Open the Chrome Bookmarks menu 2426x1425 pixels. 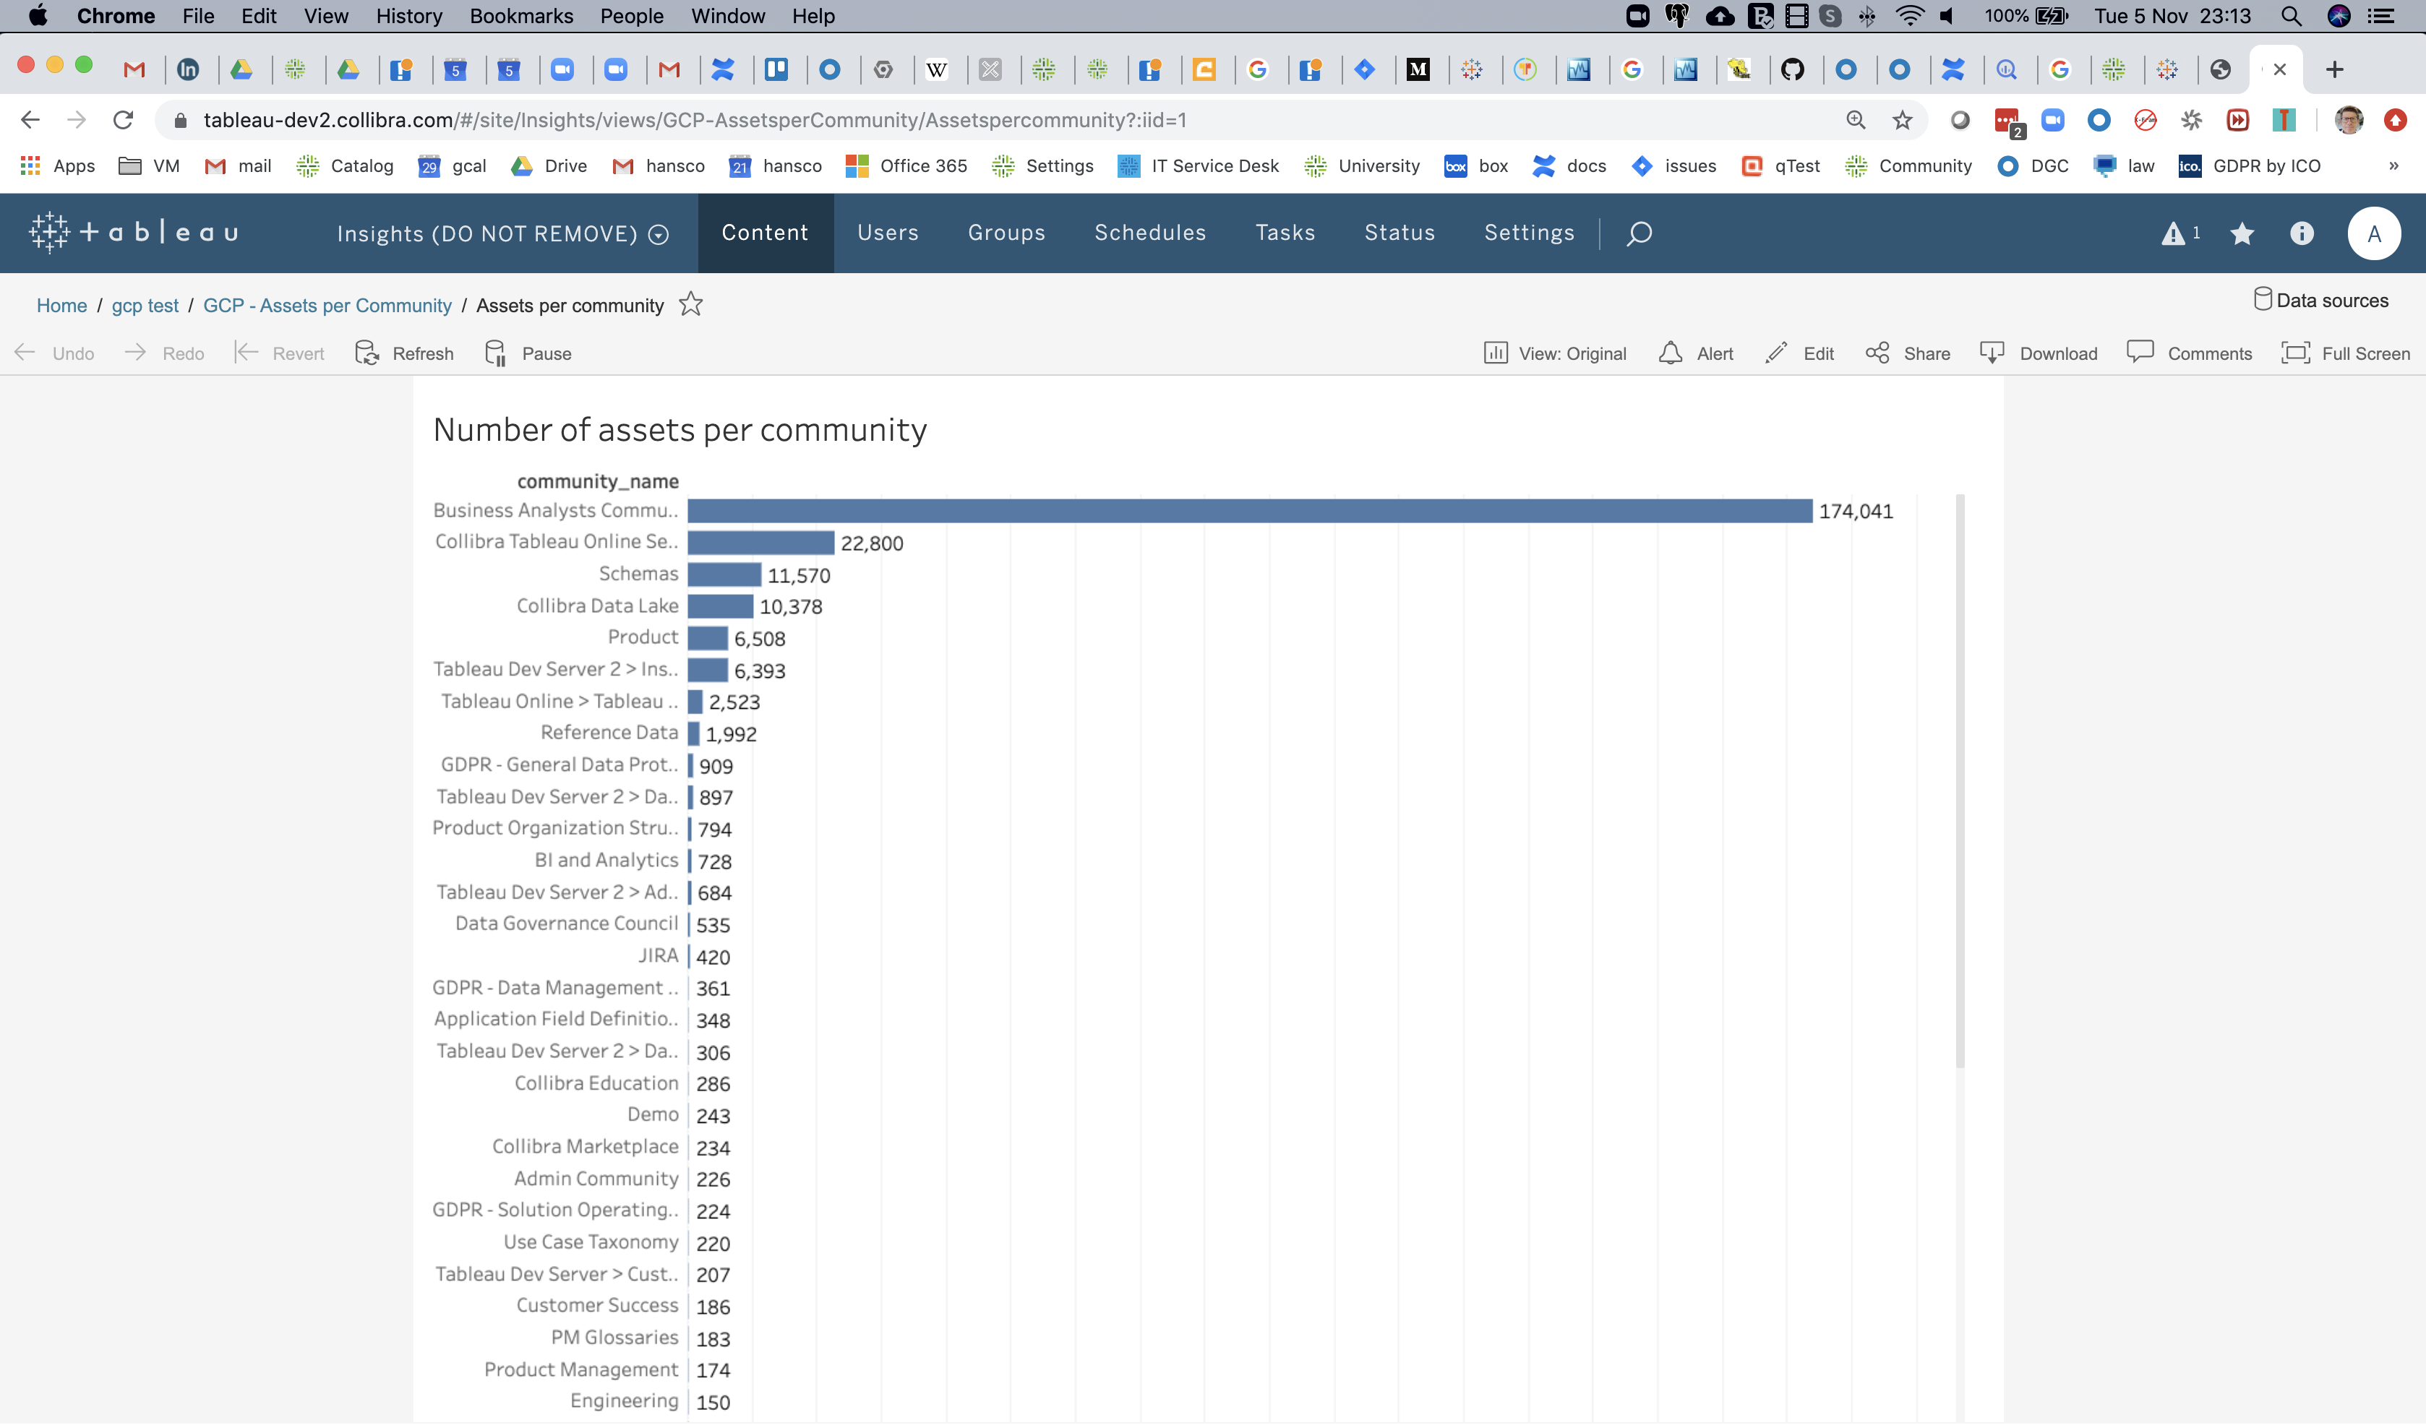(x=520, y=15)
